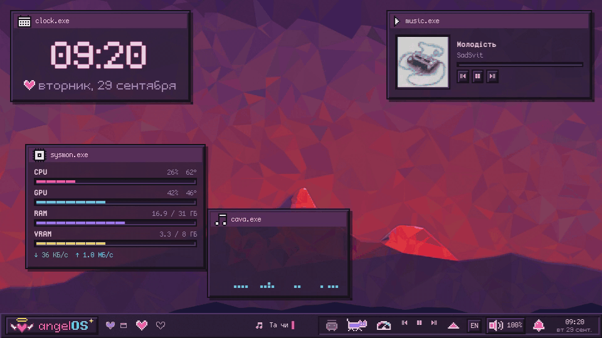
Task: Click the song title Молодість
Action: (476, 44)
